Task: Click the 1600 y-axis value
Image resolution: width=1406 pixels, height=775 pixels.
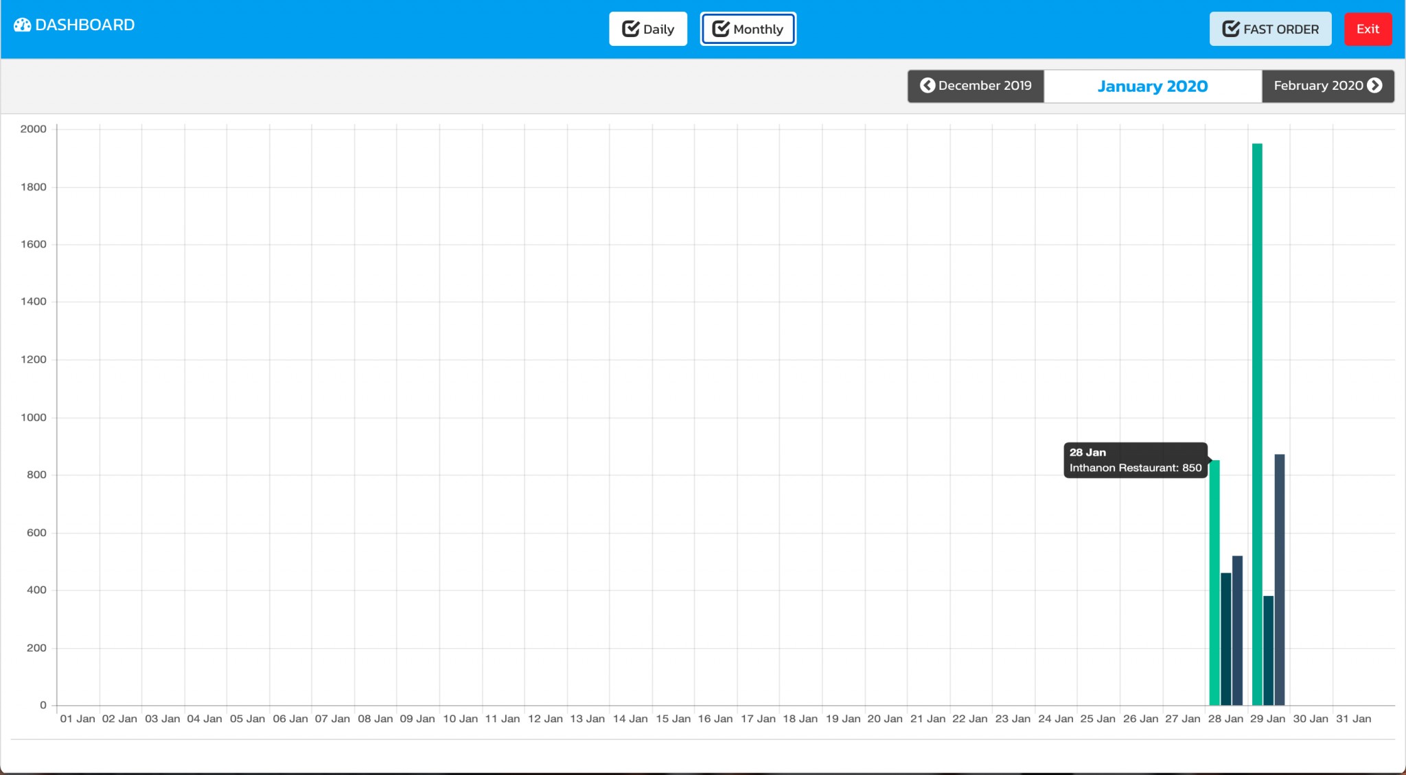Action: coord(34,244)
